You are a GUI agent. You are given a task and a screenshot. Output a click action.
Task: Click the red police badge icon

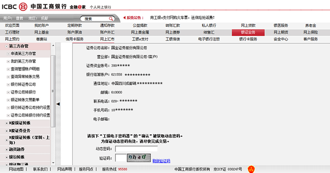click(x=251, y=169)
